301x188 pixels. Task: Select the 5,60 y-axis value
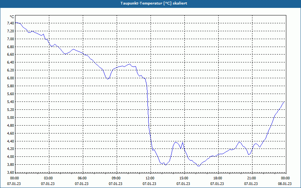11,94
